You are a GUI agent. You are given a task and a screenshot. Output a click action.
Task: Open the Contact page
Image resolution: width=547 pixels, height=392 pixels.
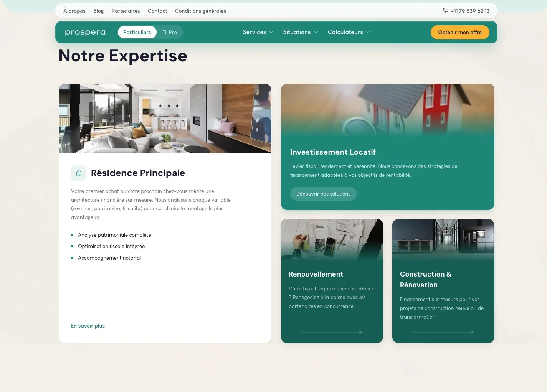coord(157,11)
